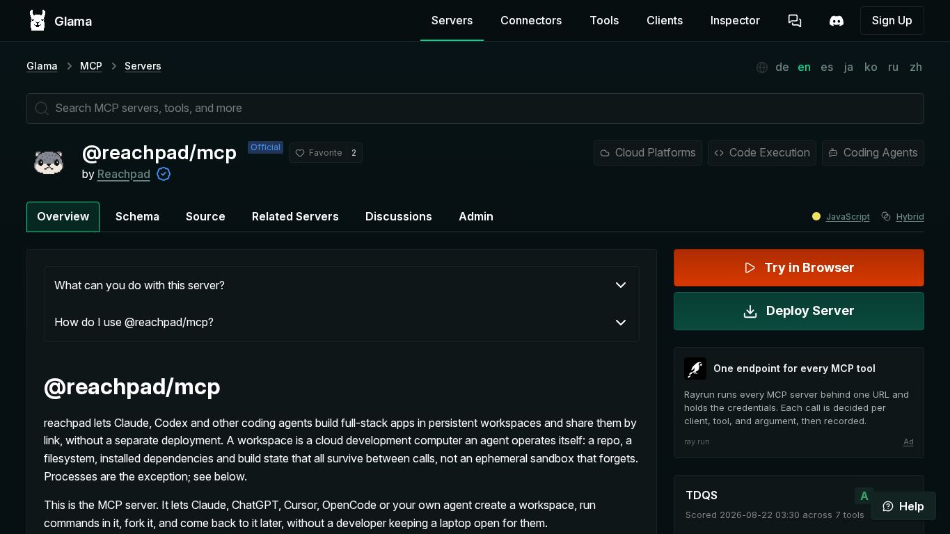Click the Ad label link
The height and width of the screenshot is (534, 950).
[x=908, y=442]
